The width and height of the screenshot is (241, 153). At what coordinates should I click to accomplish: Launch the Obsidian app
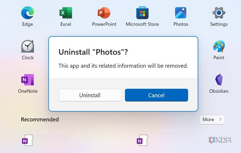(219, 80)
